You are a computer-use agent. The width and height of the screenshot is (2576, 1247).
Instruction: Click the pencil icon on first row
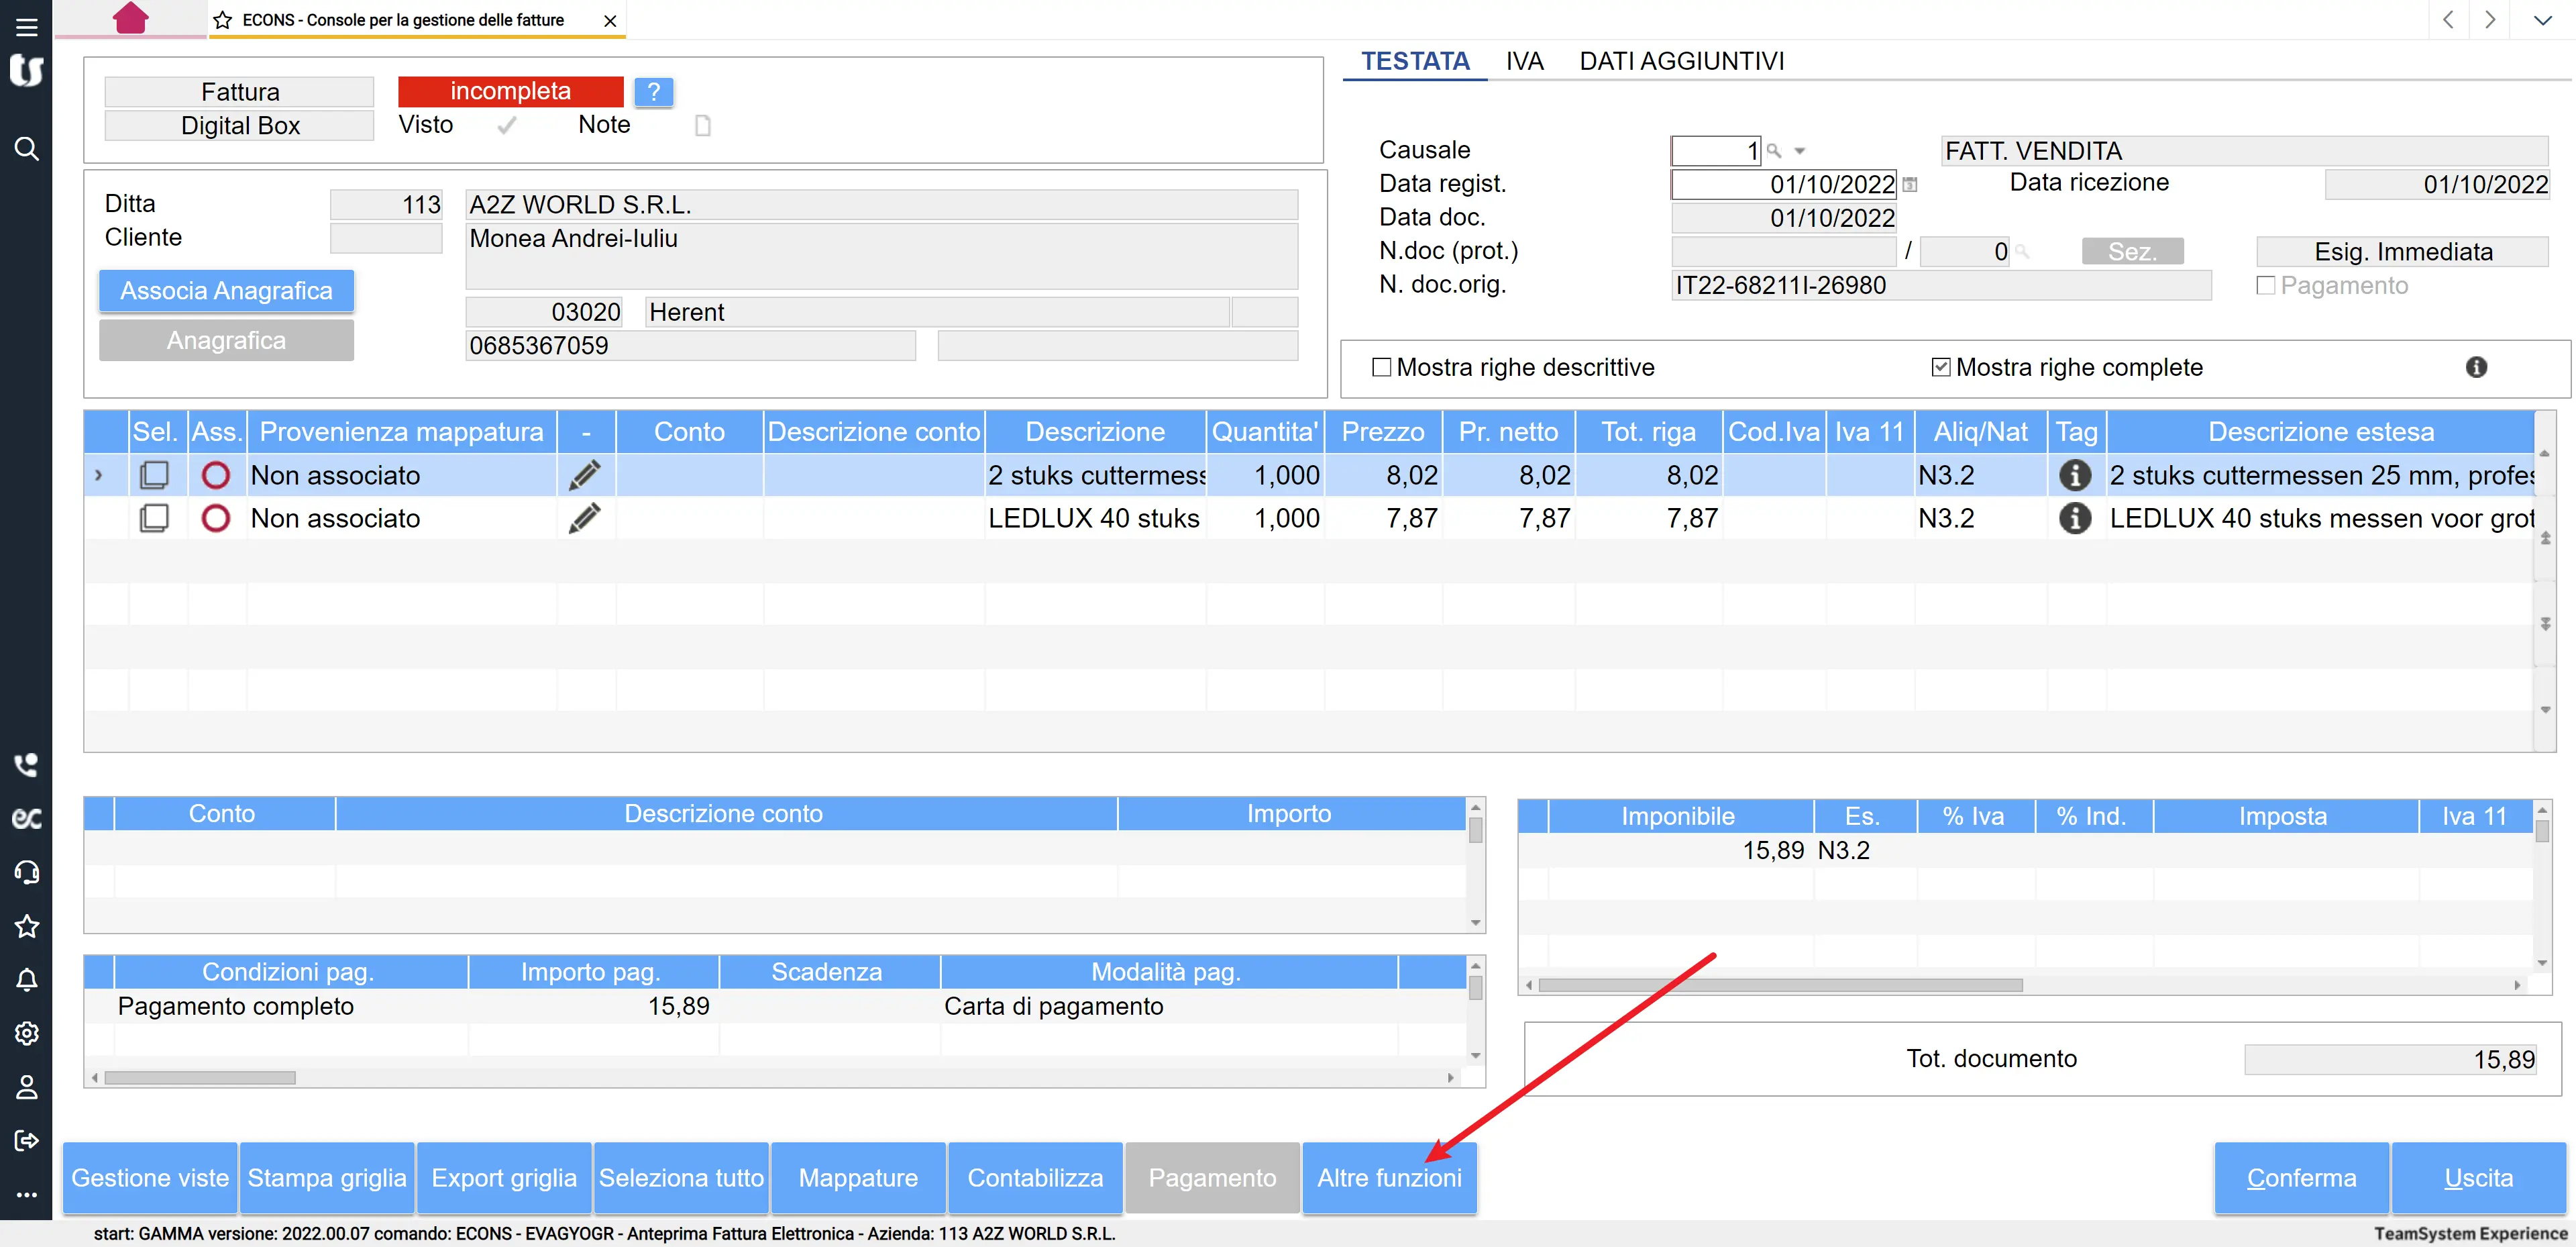pos(585,475)
